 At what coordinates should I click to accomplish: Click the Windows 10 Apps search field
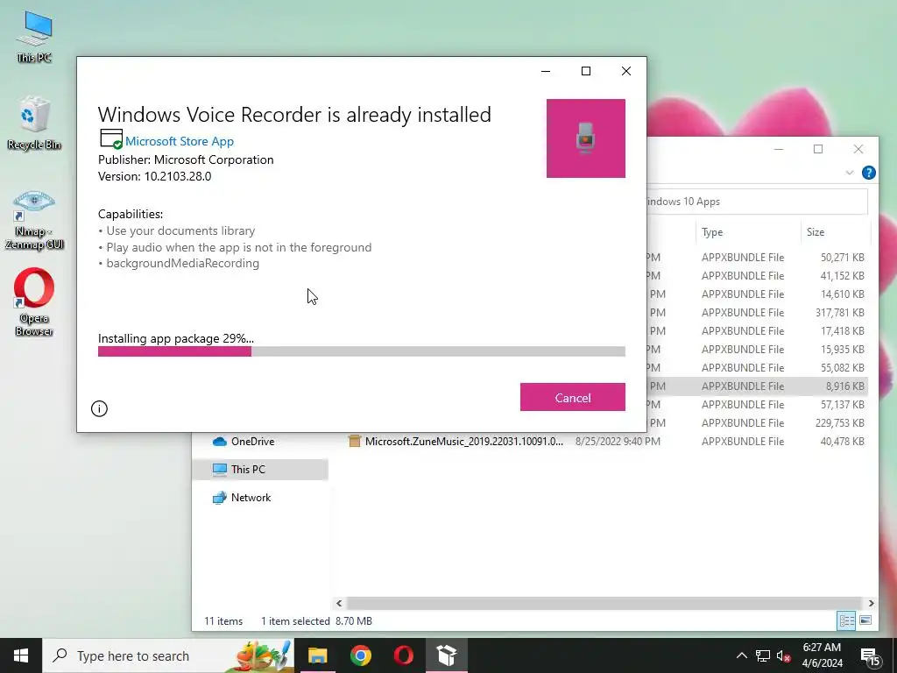point(757,202)
